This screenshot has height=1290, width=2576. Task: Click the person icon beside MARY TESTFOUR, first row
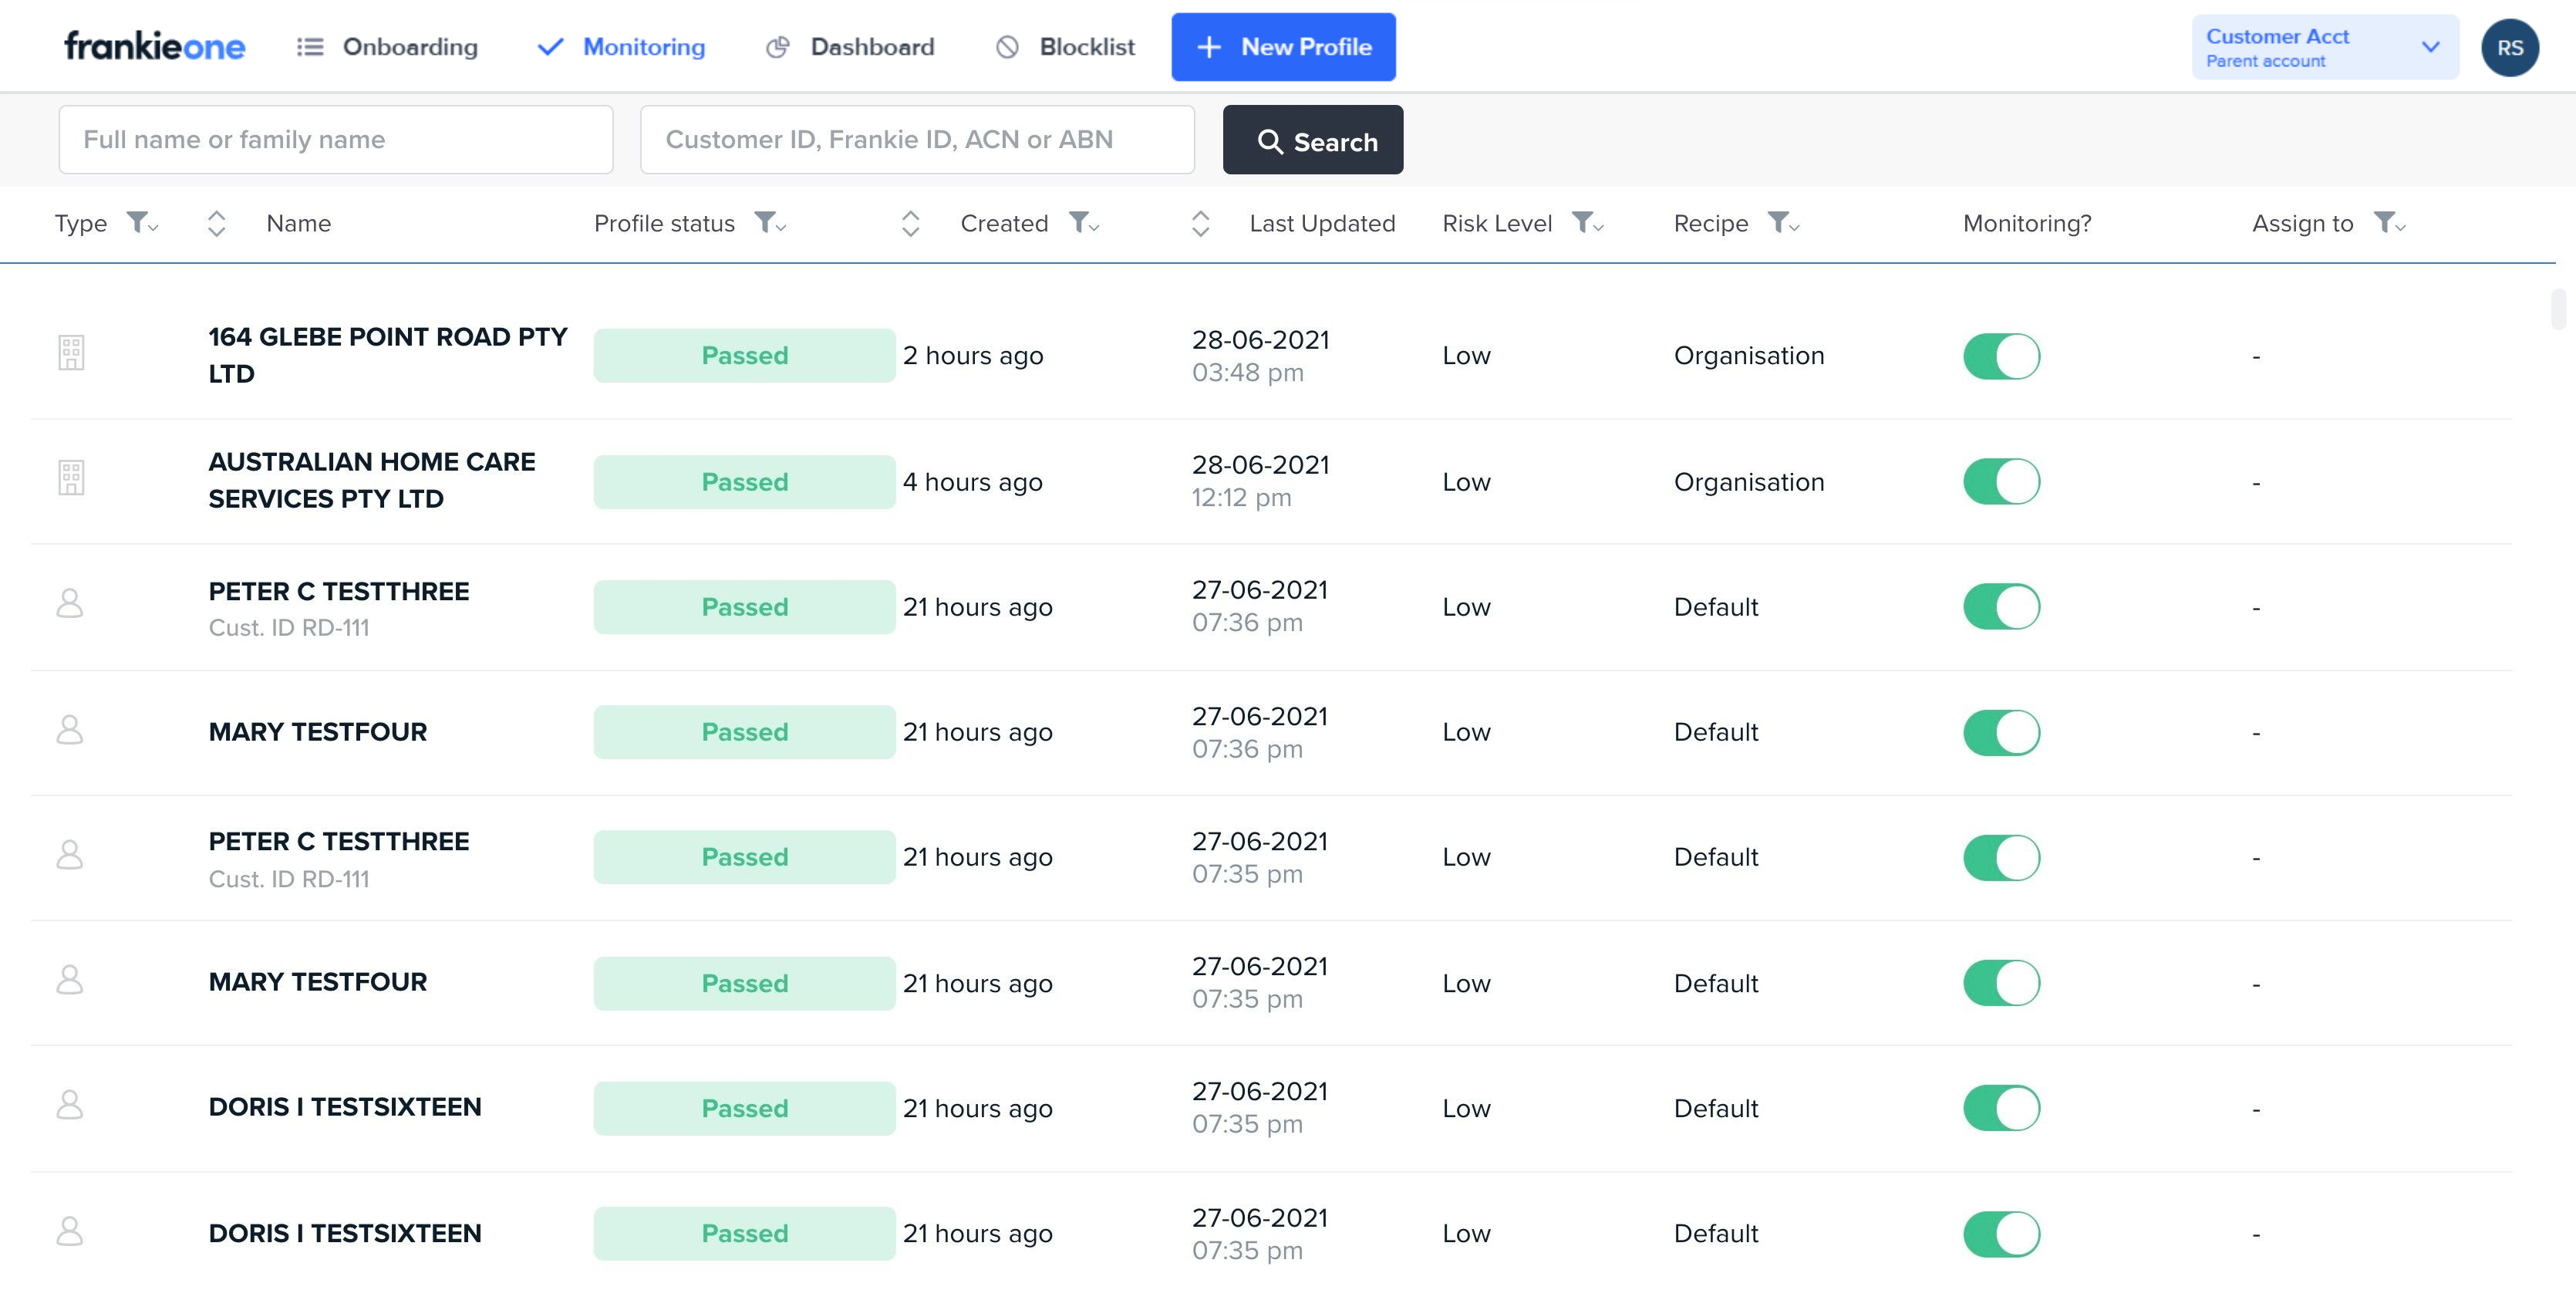[x=70, y=730]
